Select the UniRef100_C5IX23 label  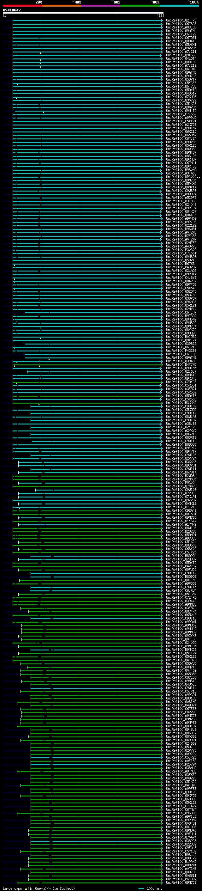pyautogui.click(x=181, y=104)
